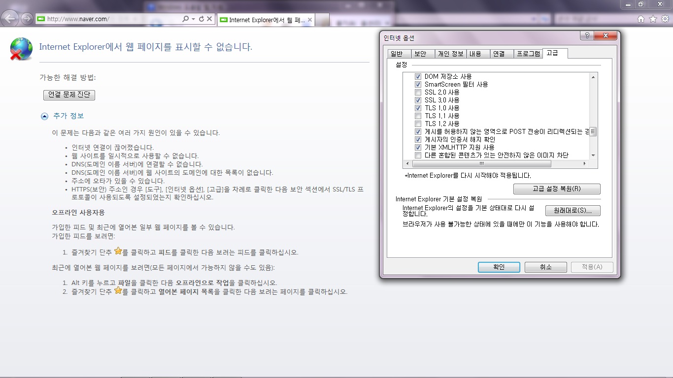This screenshot has height=378, width=673.
Task: Minimize the browser window
Action: click(x=627, y=4)
